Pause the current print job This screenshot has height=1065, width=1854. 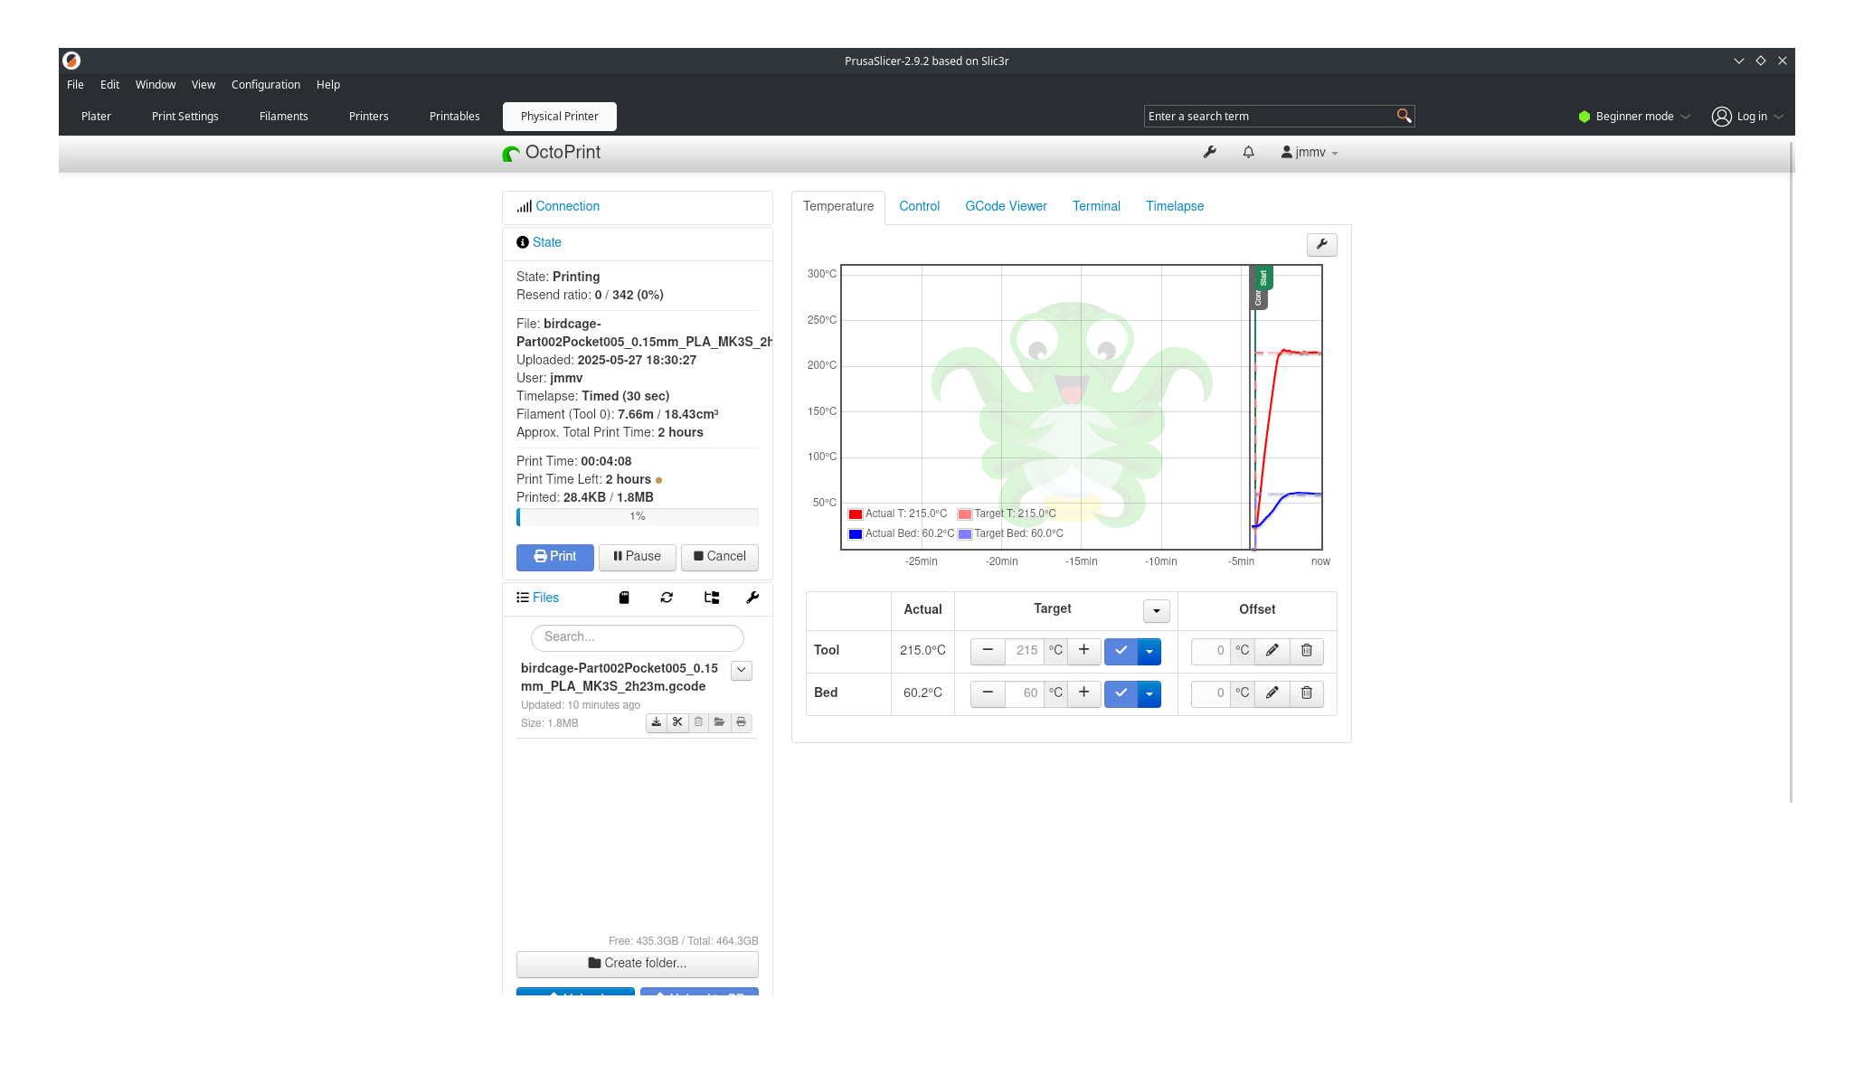pyautogui.click(x=637, y=557)
